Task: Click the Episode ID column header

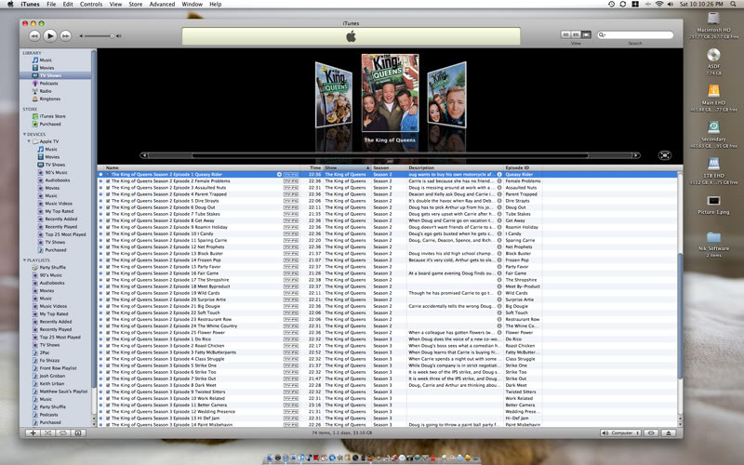Action: 523,168
